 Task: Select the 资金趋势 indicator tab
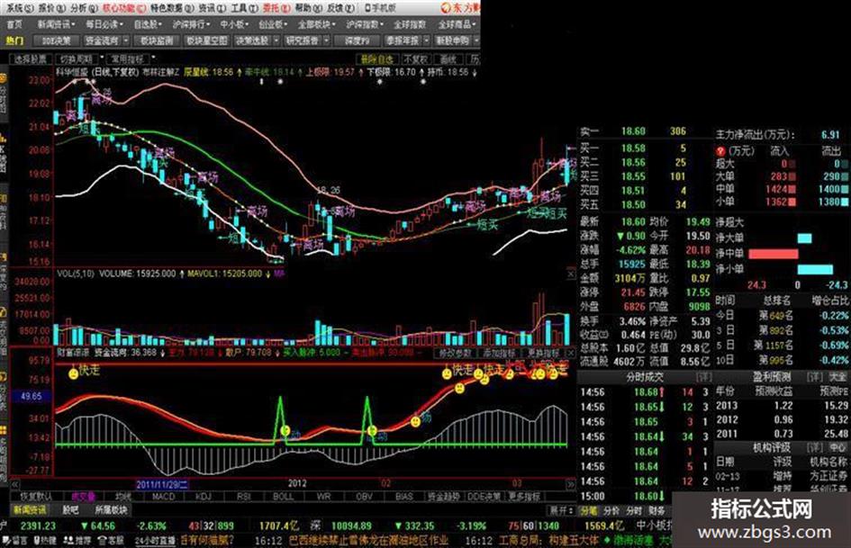tap(443, 497)
